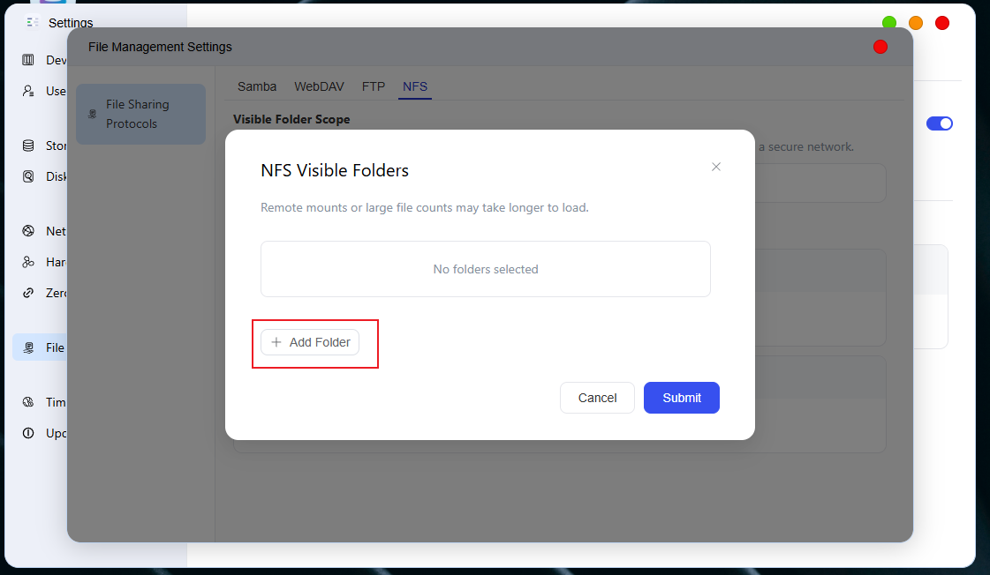Go to the Net (network) sidebar icon
Viewport: 990px width, 575px height.
[x=28, y=231]
